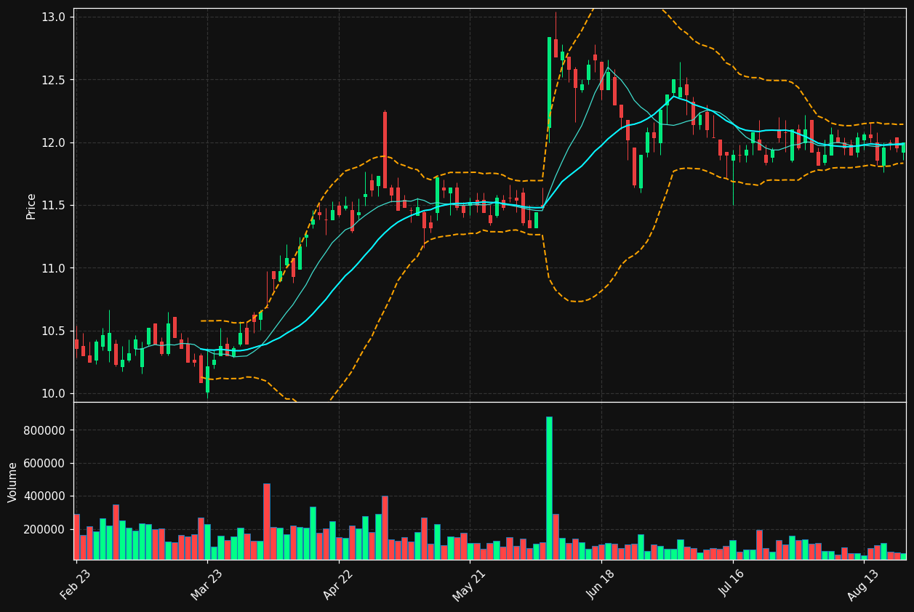Click the 10.5 price axis label

coord(55,331)
